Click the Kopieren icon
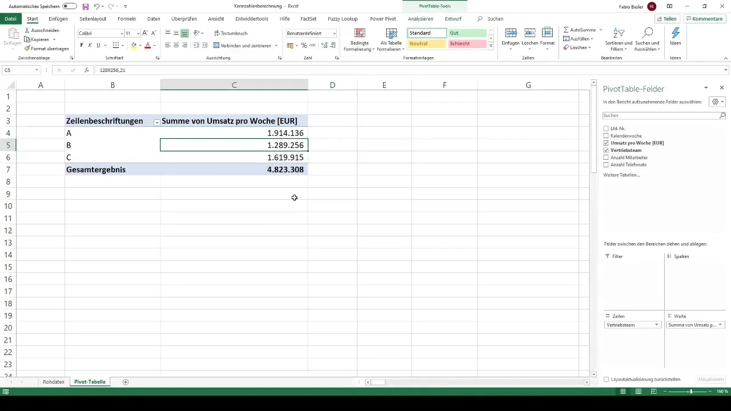The width and height of the screenshot is (731, 411). [x=27, y=39]
